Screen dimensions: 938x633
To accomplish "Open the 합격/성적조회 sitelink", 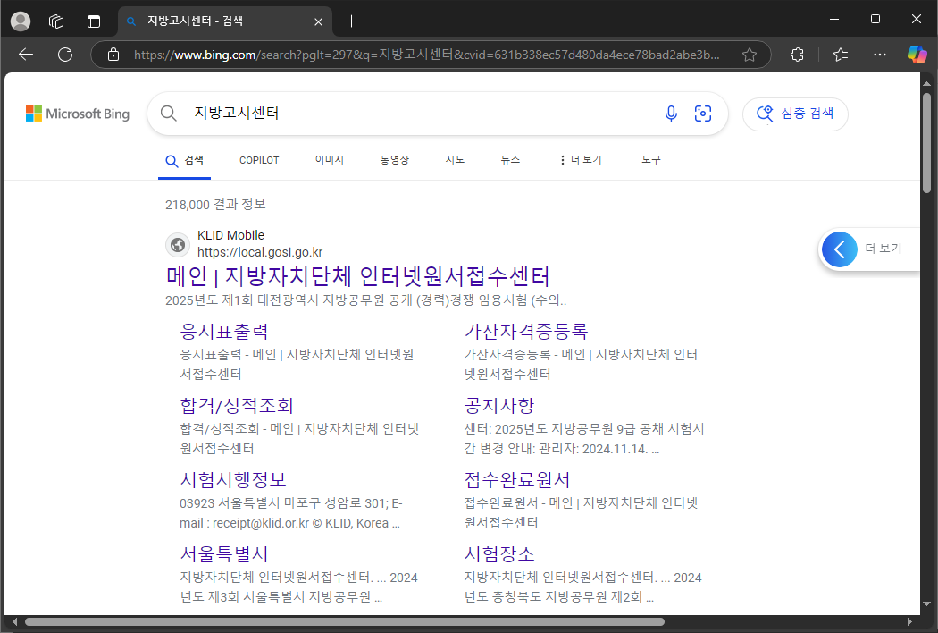I will tap(237, 405).
